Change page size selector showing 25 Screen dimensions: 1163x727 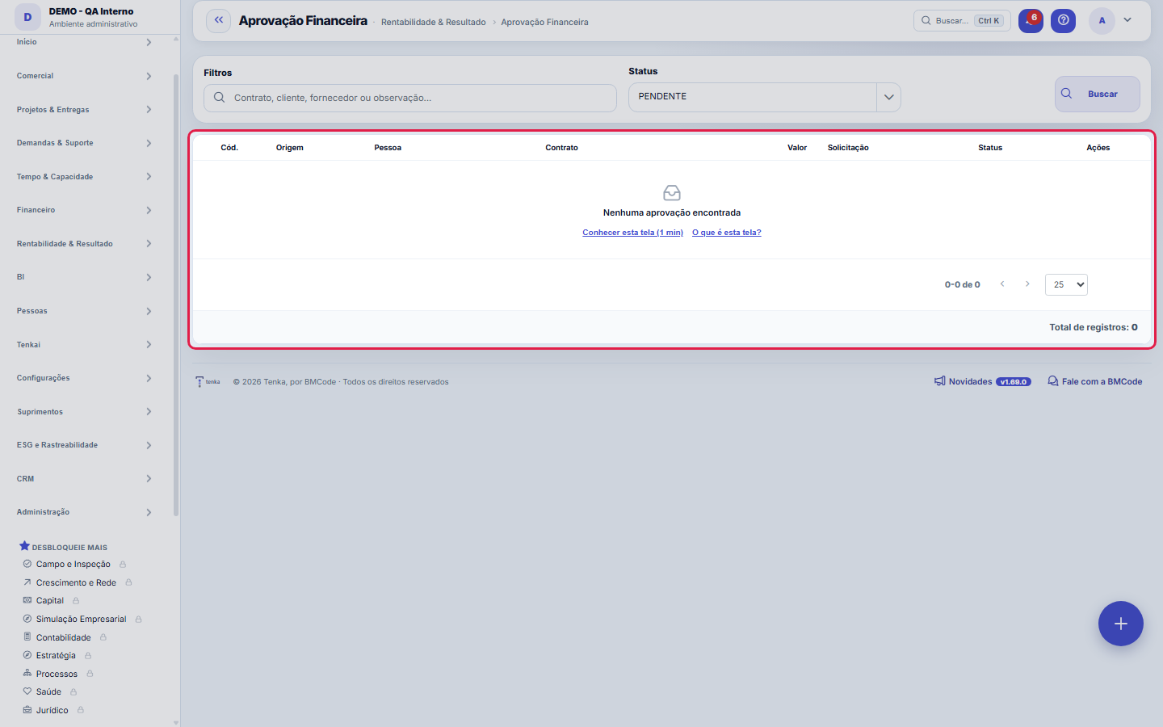1066,284
